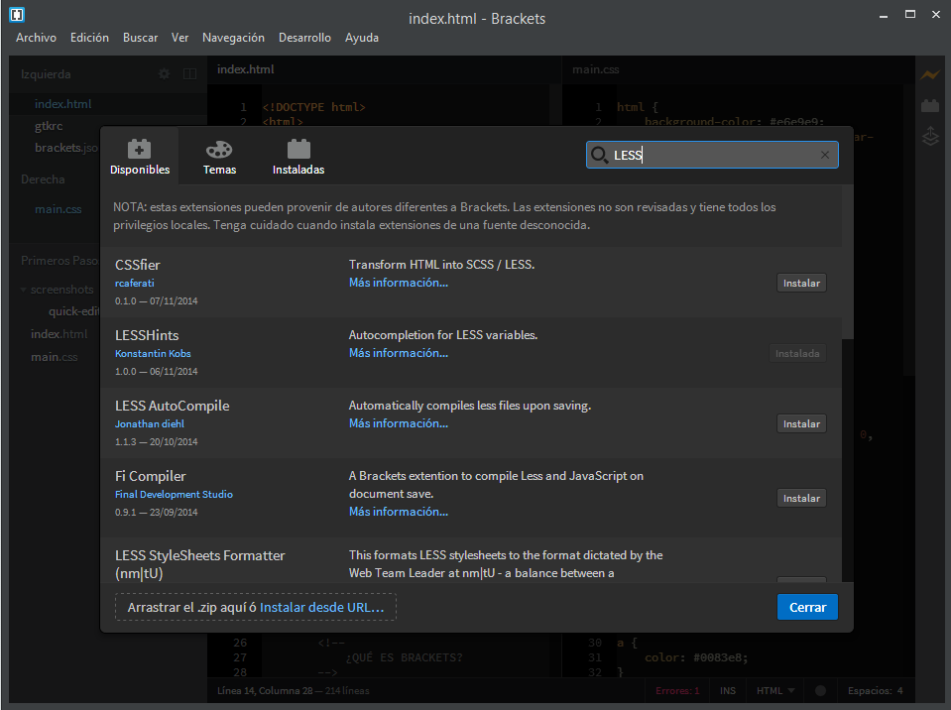Screen dimensions: 951x710
Task: Open the Navegación menu
Action: coord(233,38)
